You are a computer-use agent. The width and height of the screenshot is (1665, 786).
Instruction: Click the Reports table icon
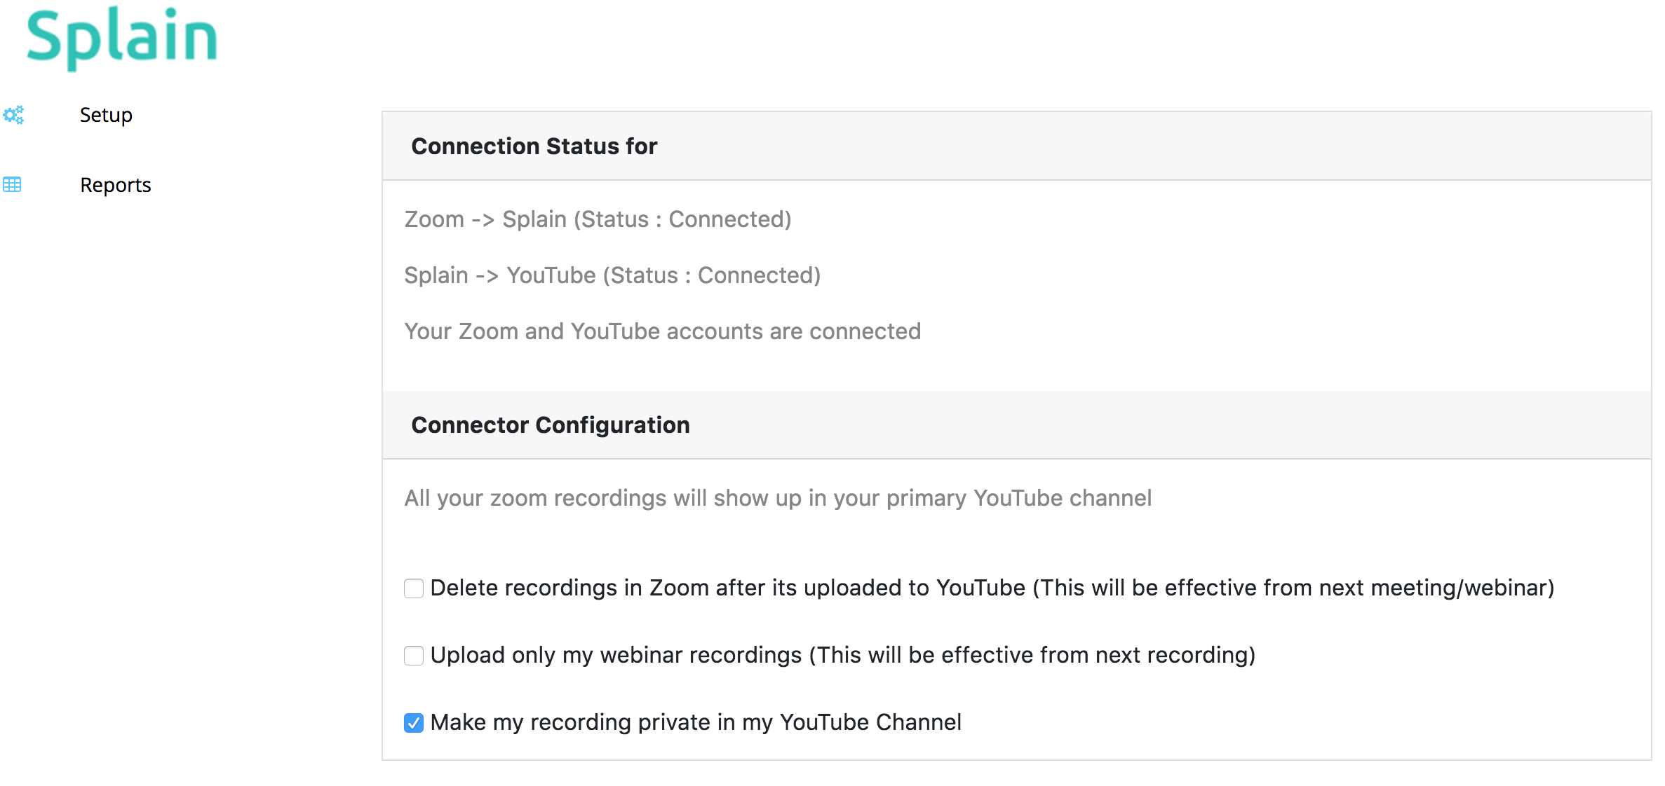point(12,185)
